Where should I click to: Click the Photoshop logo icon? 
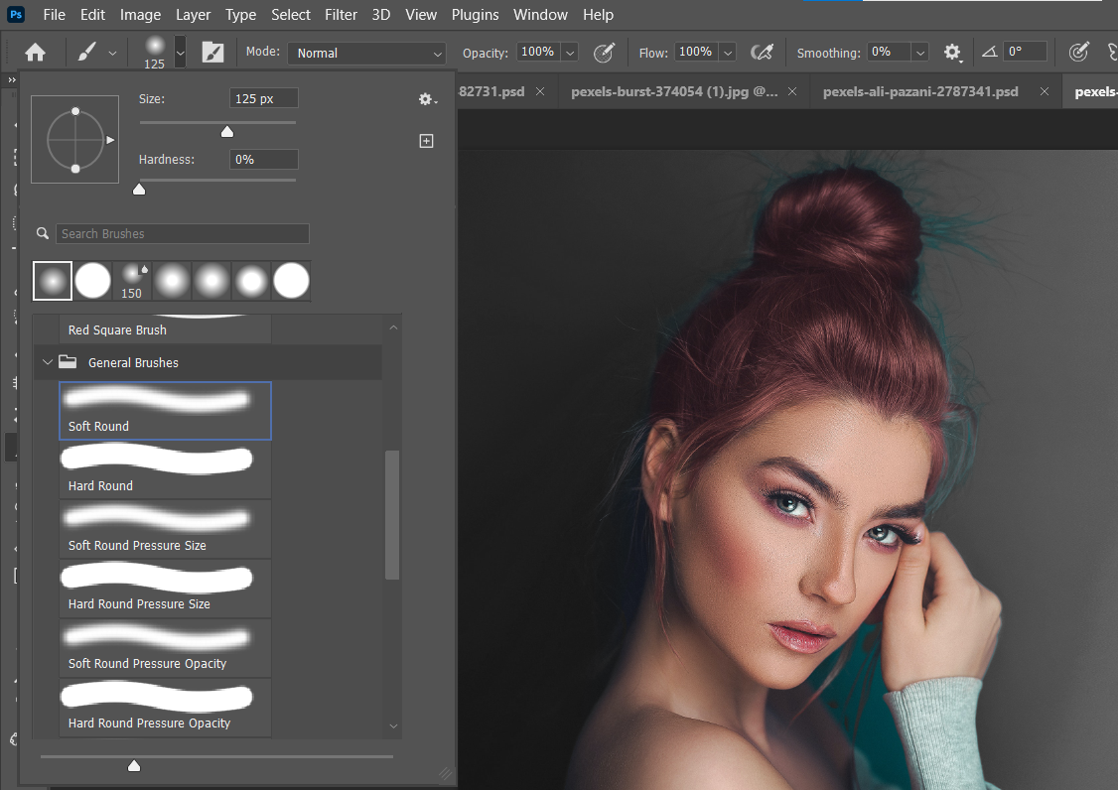[16, 15]
